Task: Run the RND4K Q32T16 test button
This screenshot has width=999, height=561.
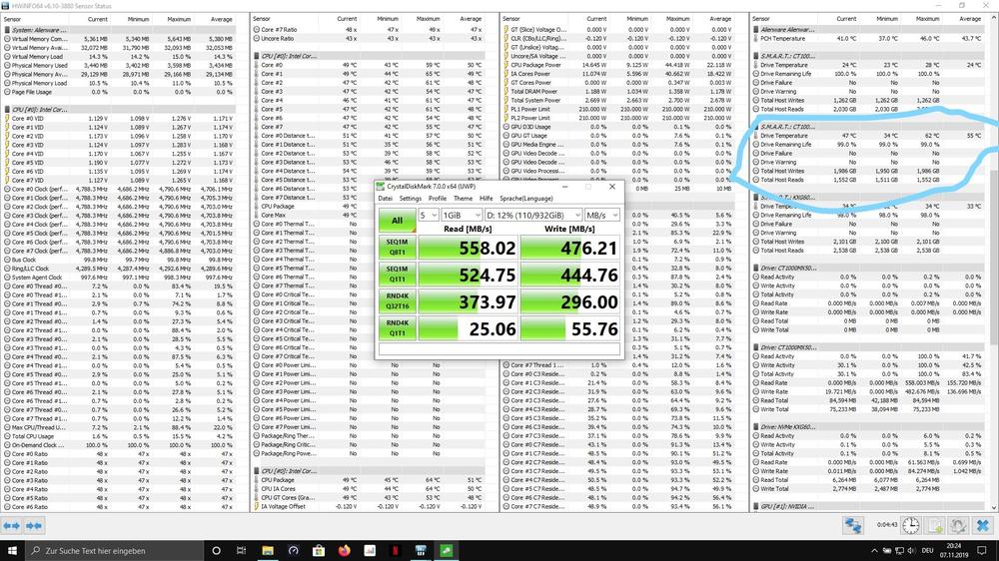Action: pyautogui.click(x=397, y=300)
